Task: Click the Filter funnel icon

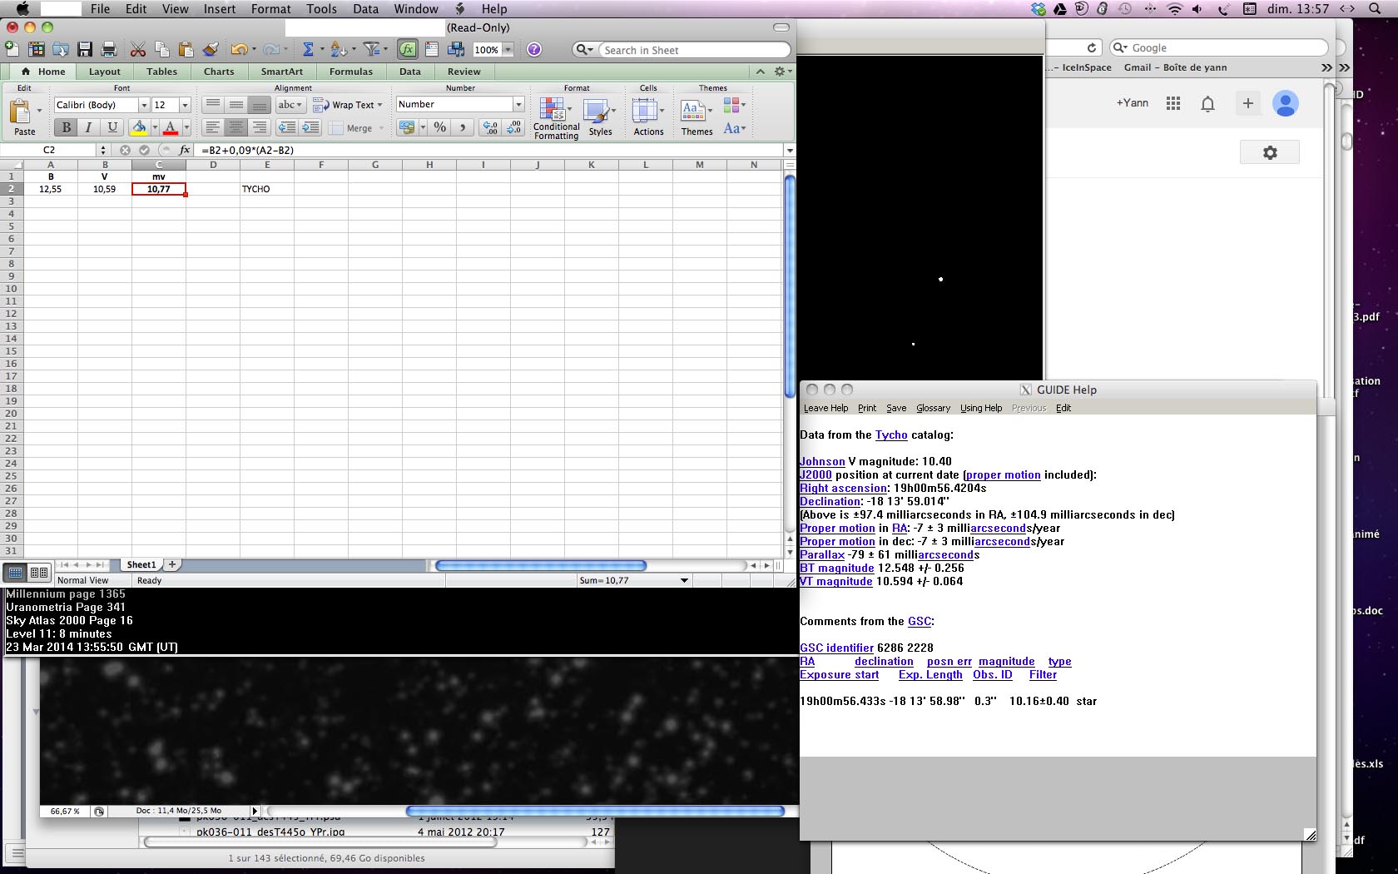Action: [x=372, y=49]
